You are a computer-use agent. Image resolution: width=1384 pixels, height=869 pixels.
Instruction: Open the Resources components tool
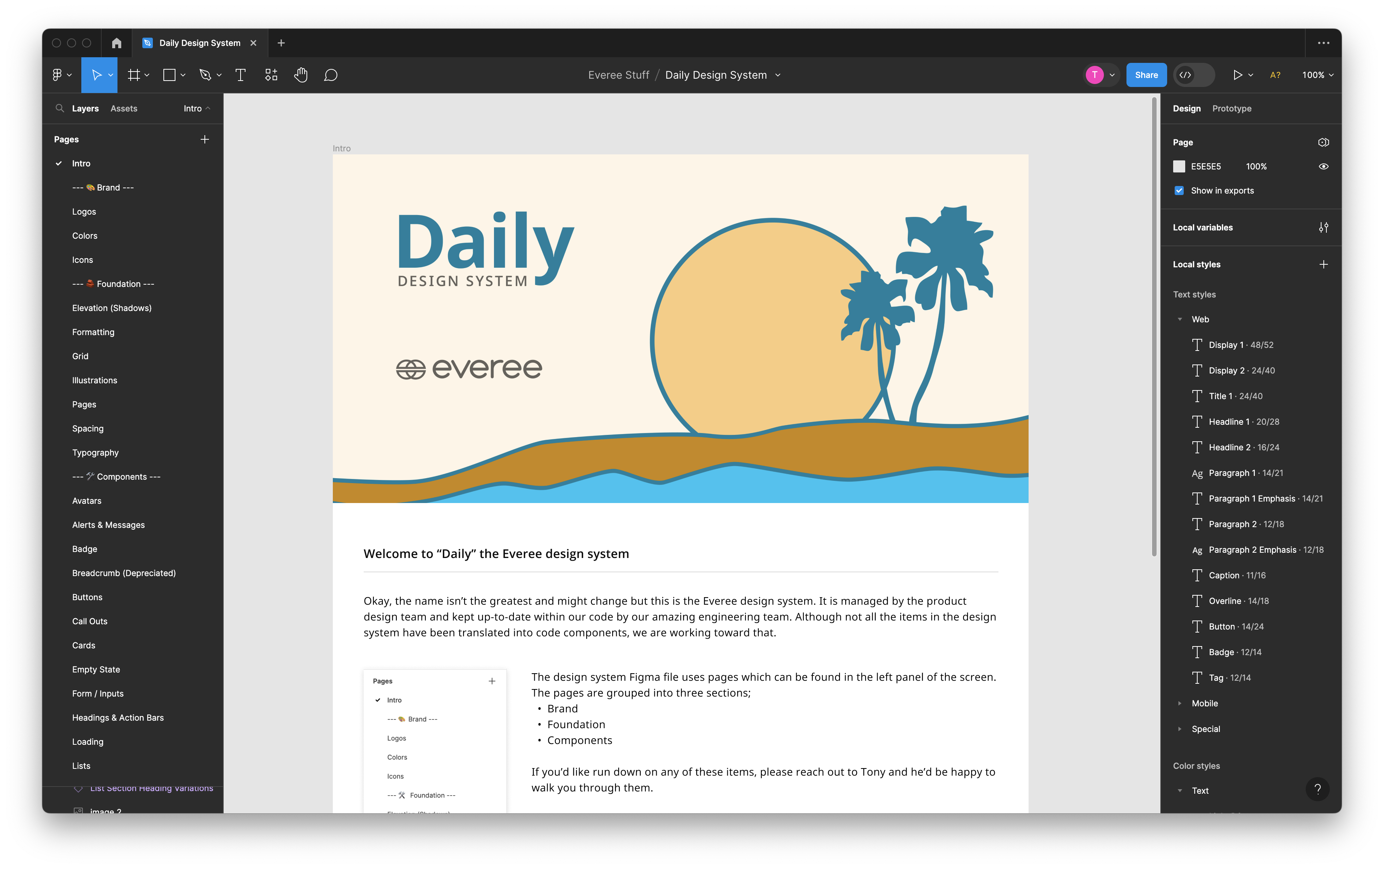(x=271, y=75)
